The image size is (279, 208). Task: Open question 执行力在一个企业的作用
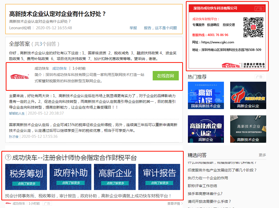[208, 178]
